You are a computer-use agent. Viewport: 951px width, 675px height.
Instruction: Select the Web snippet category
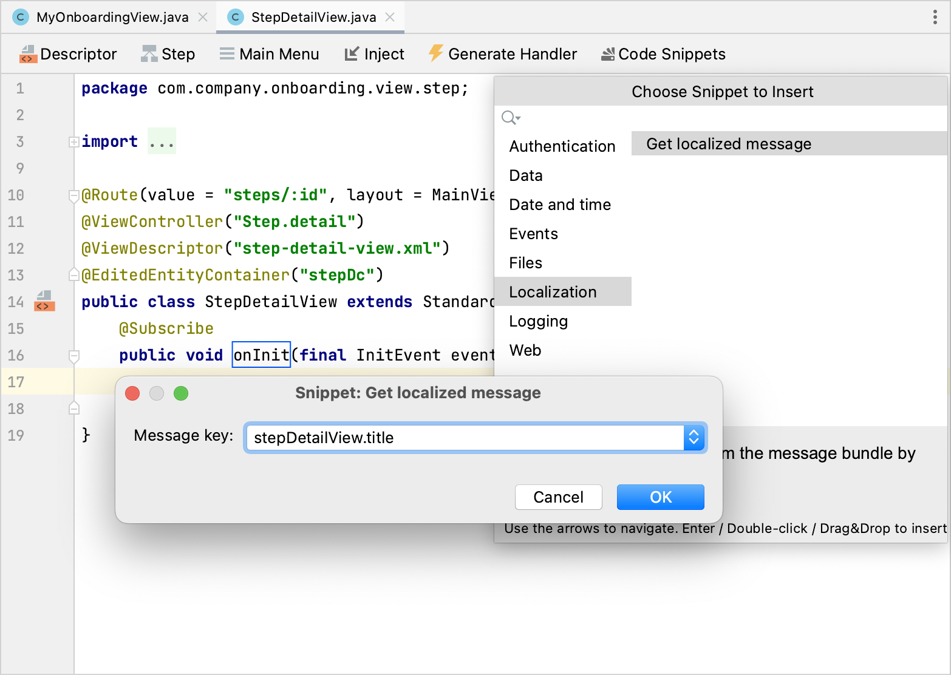point(562,350)
